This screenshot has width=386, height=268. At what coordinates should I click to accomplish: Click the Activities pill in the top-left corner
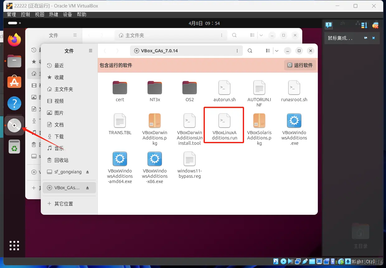[14, 23]
